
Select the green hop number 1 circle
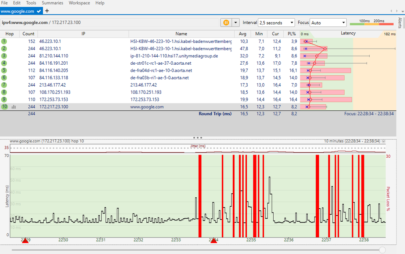point(4,41)
